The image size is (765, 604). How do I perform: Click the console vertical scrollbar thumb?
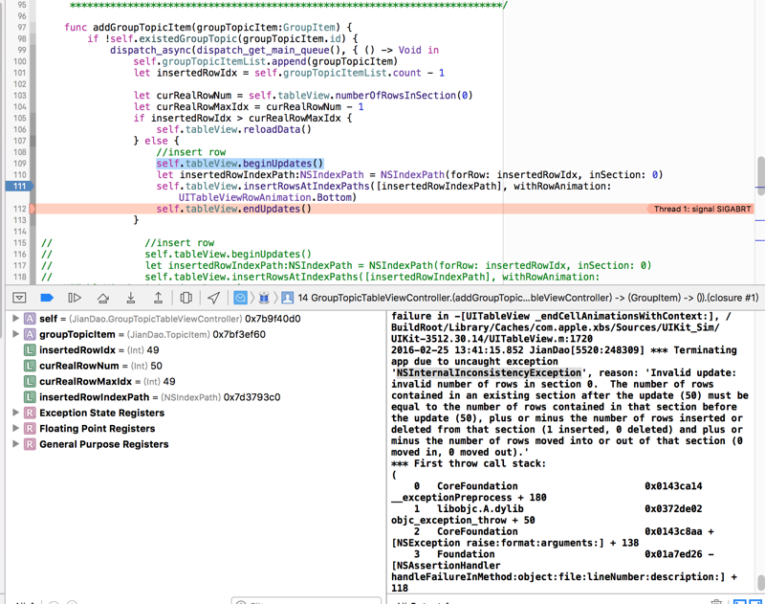pos(761,583)
